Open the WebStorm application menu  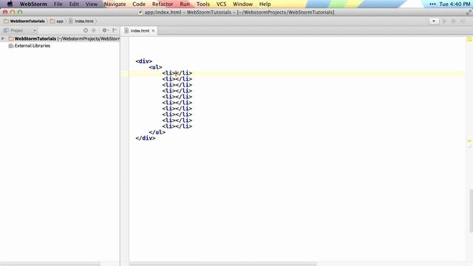pyautogui.click(x=33, y=4)
